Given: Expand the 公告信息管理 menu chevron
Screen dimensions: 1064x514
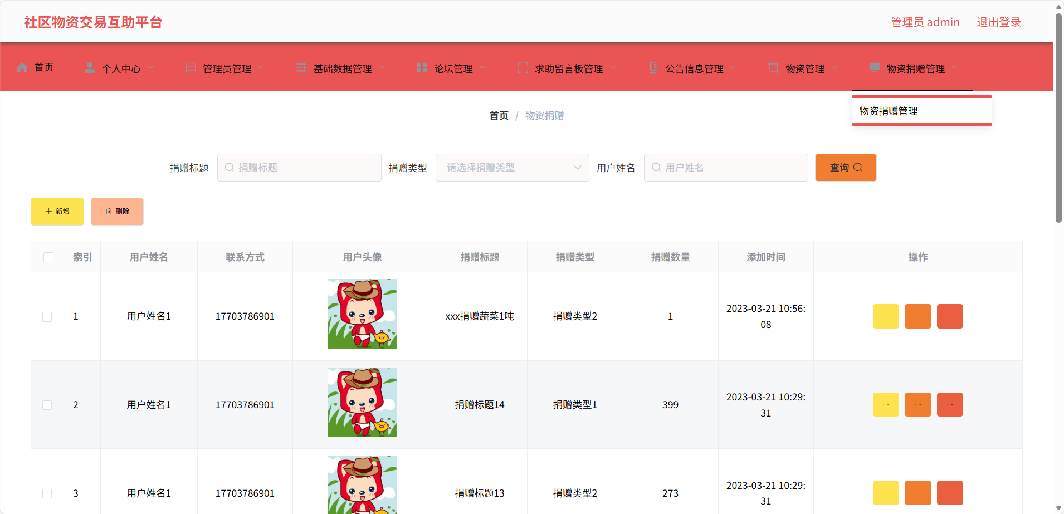Looking at the screenshot, I should 733,68.
